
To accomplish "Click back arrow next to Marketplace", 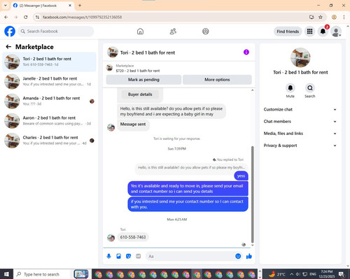I will click(8, 47).
